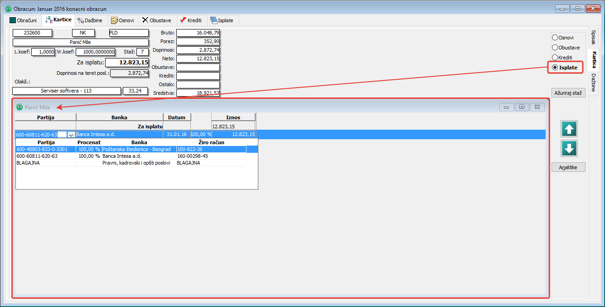This screenshot has height=307, width=605.
Task: Choose the BLAGAJNA row in dropdown list
Action: (28, 163)
